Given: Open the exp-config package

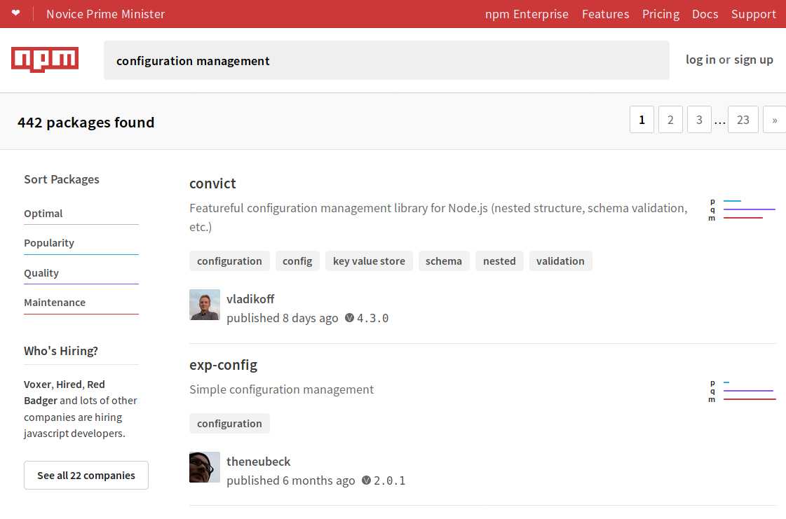Looking at the screenshot, I should (x=223, y=365).
